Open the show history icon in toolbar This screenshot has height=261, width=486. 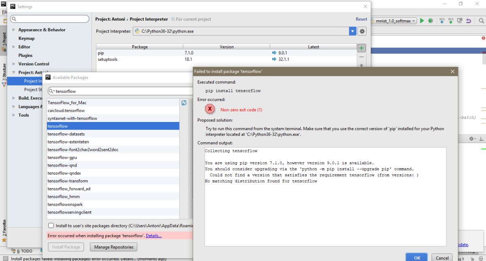coord(460,21)
